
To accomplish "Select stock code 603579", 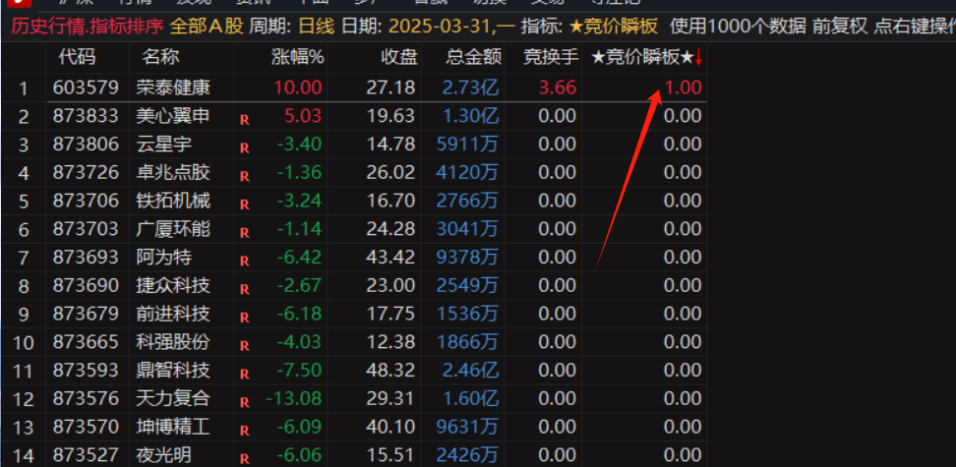I will [x=86, y=88].
